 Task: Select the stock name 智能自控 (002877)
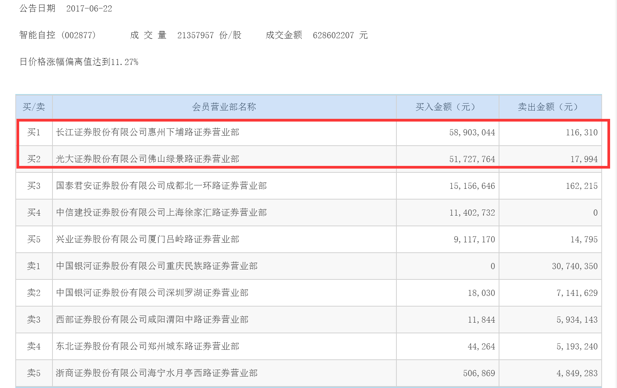(57, 35)
